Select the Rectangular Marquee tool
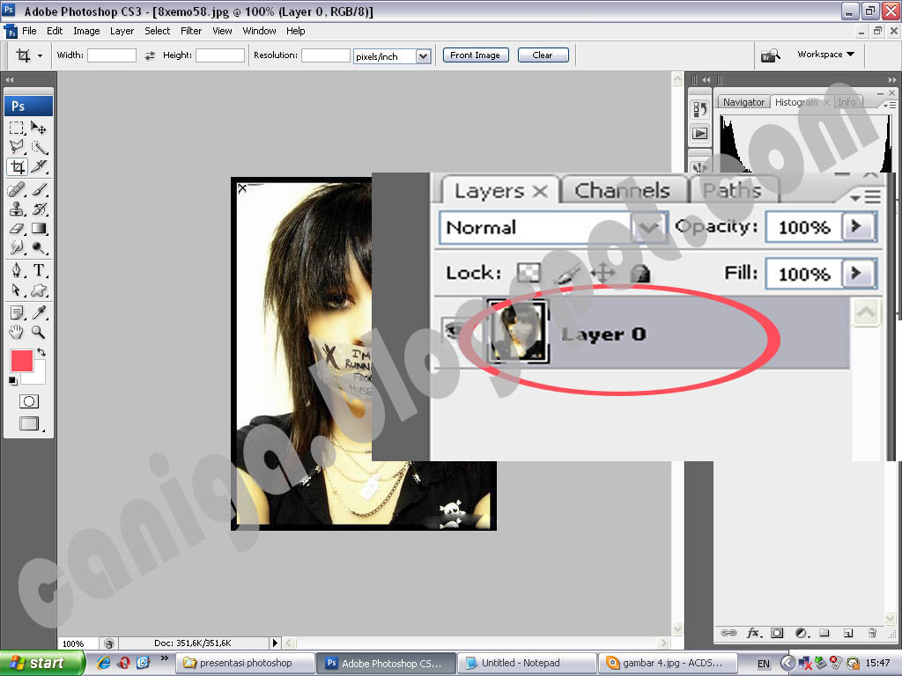 click(18, 127)
